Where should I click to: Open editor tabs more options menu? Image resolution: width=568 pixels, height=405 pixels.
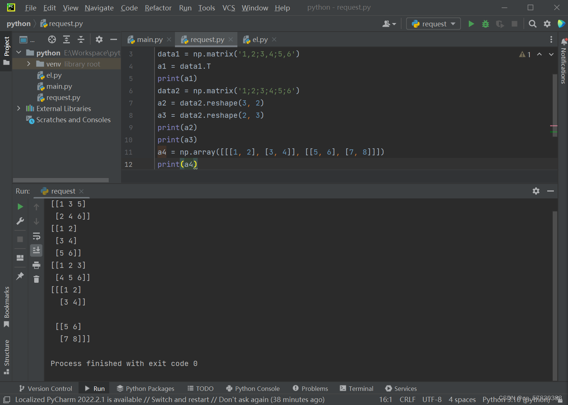tap(551, 39)
